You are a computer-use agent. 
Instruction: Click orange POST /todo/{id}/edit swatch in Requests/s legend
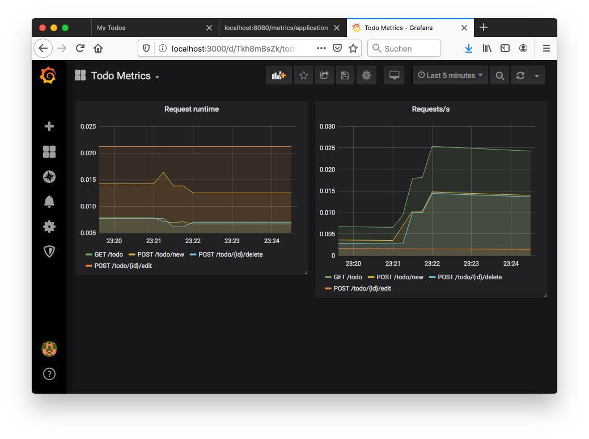[328, 288]
